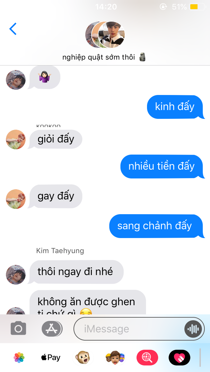This screenshot has height=372, width=210.
Task: Tap the red #images search icon
Action: click(147, 358)
